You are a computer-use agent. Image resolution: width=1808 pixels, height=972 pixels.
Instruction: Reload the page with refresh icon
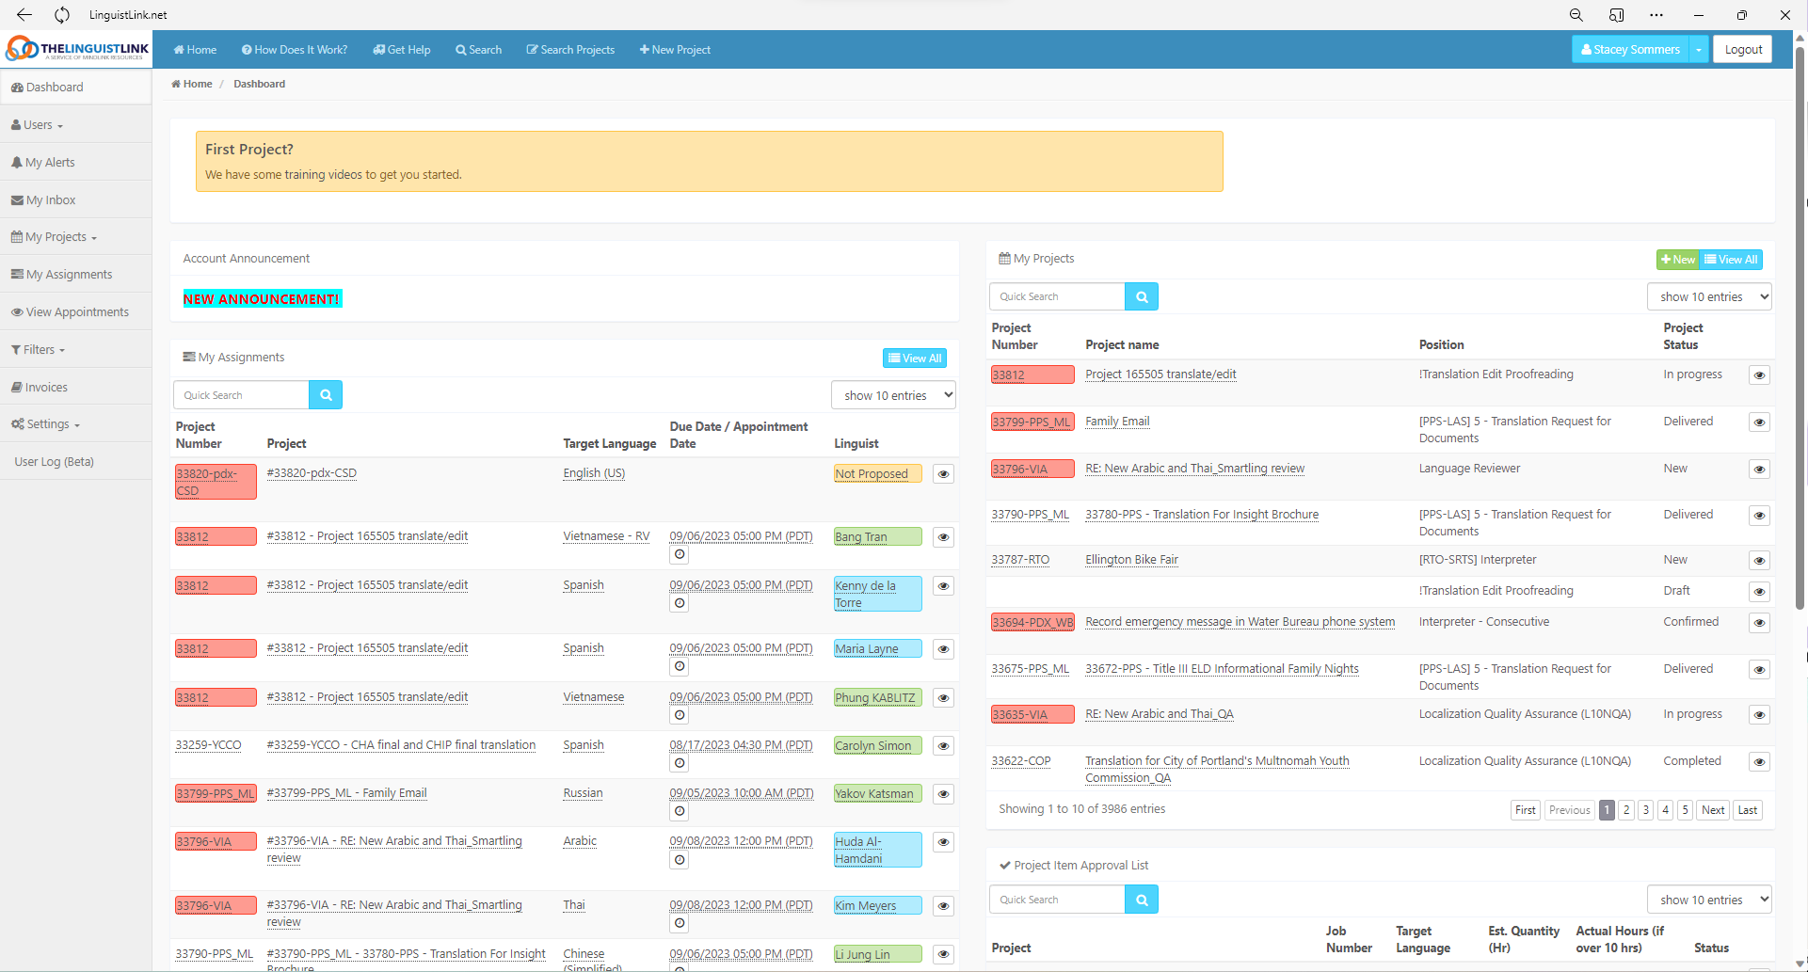pos(62,15)
